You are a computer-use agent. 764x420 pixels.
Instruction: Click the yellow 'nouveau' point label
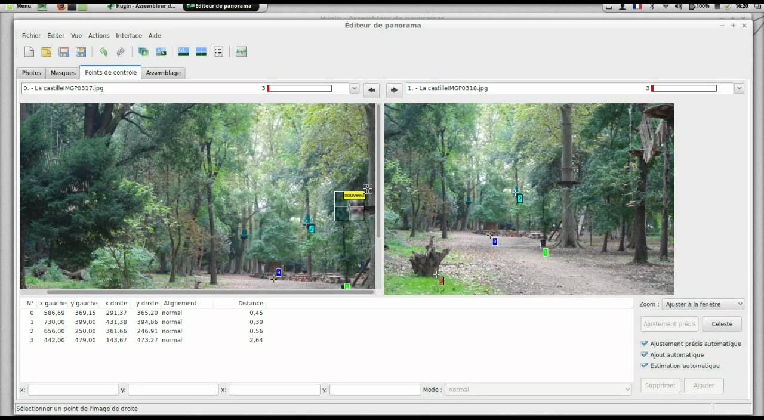[354, 195]
